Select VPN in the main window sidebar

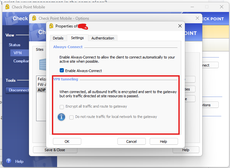[19, 53]
